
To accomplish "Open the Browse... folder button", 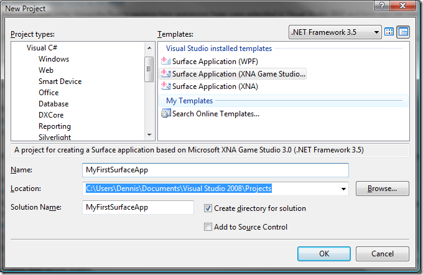I will (x=383, y=189).
